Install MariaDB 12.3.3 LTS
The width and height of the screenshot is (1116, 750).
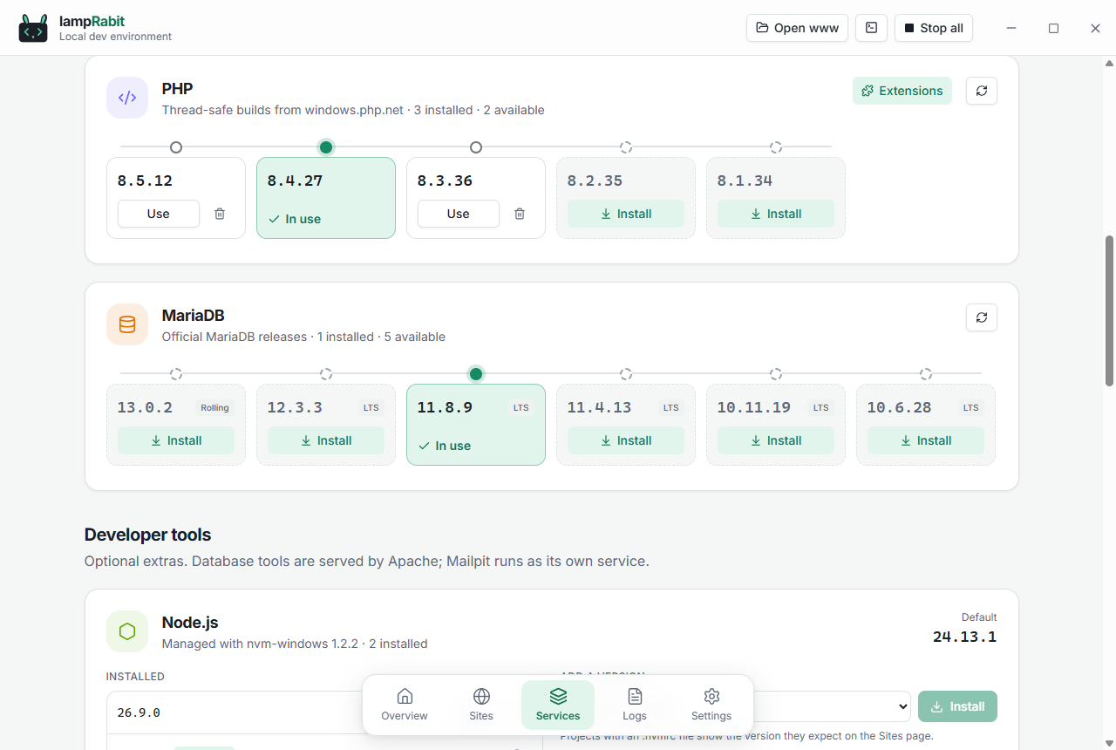coord(326,440)
